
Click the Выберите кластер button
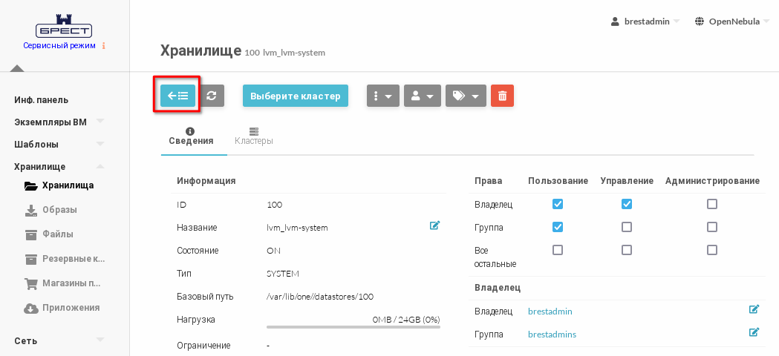pyautogui.click(x=295, y=96)
